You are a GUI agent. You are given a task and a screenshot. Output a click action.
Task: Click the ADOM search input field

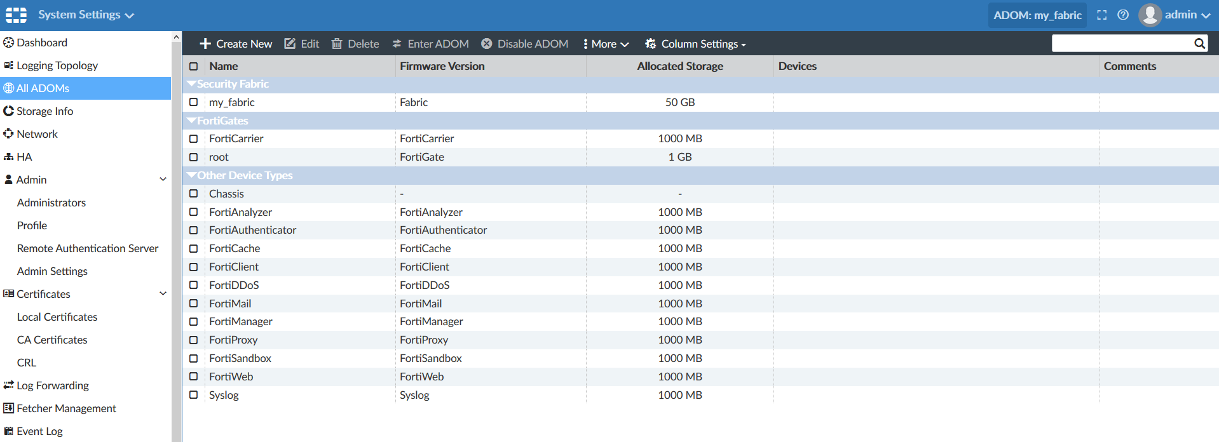click(x=1122, y=43)
